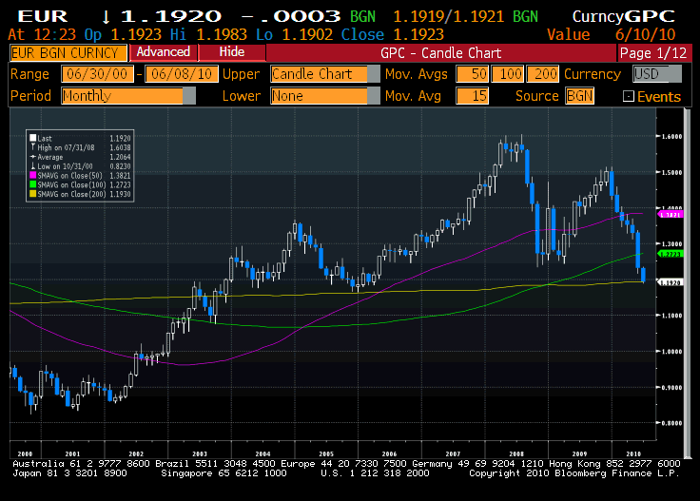
Task: Click the Low marker icon in legend
Action: 31,164
